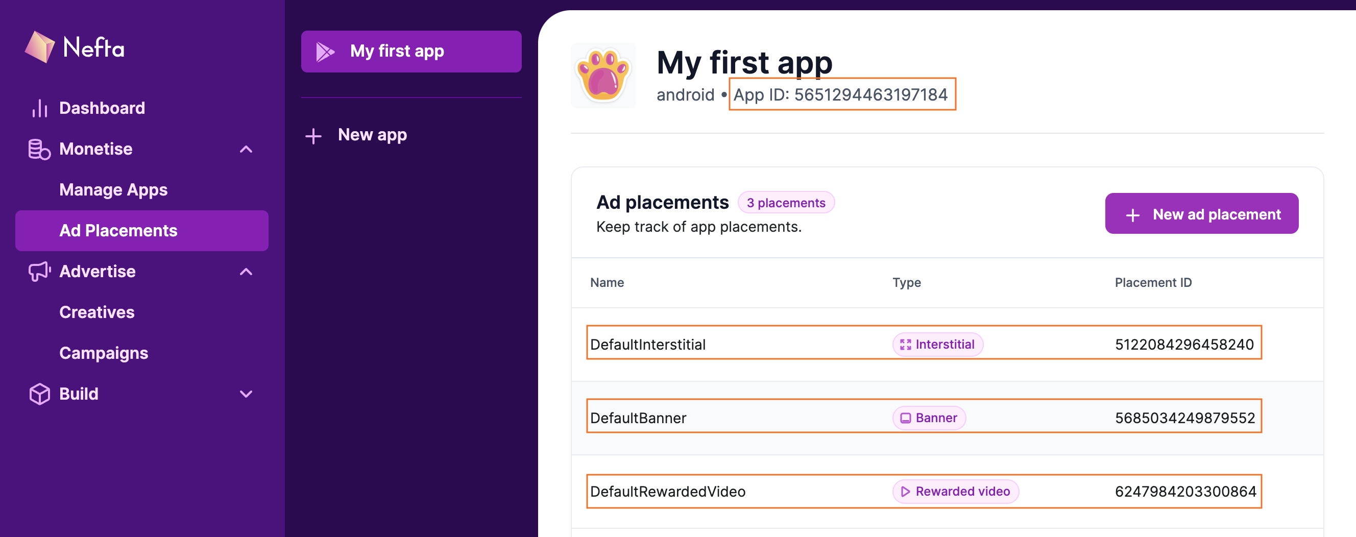Open Manage Apps in the sidebar

click(x=113, y=189)
